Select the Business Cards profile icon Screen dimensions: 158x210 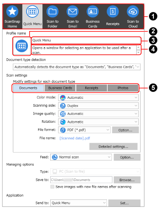point(93,12)
